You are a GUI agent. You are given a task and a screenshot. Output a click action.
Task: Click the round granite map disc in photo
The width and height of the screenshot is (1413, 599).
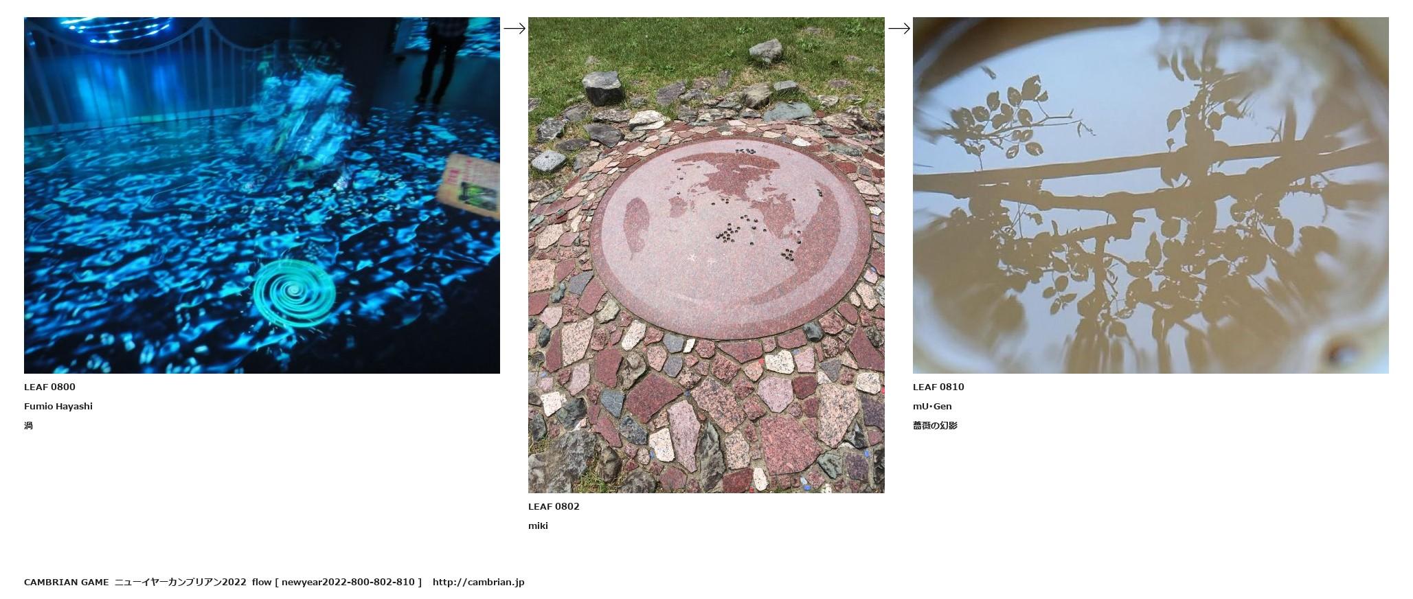tap(732, 238)
